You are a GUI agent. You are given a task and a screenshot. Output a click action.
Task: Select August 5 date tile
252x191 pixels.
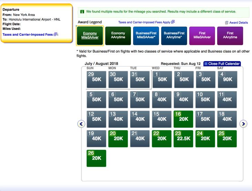coord(97,99)
